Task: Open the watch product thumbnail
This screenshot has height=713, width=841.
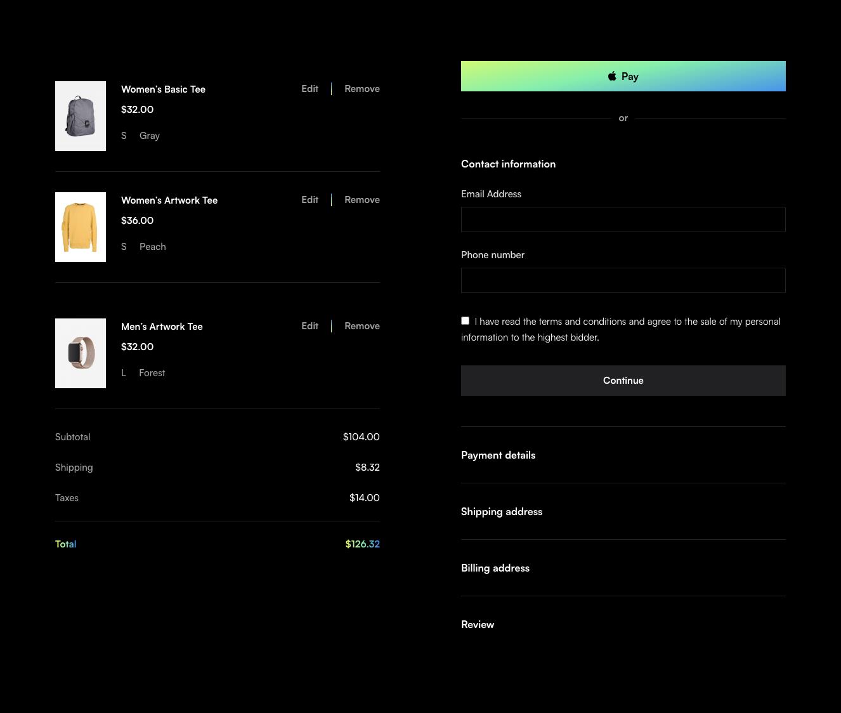Action: click(x=81, y=353)
